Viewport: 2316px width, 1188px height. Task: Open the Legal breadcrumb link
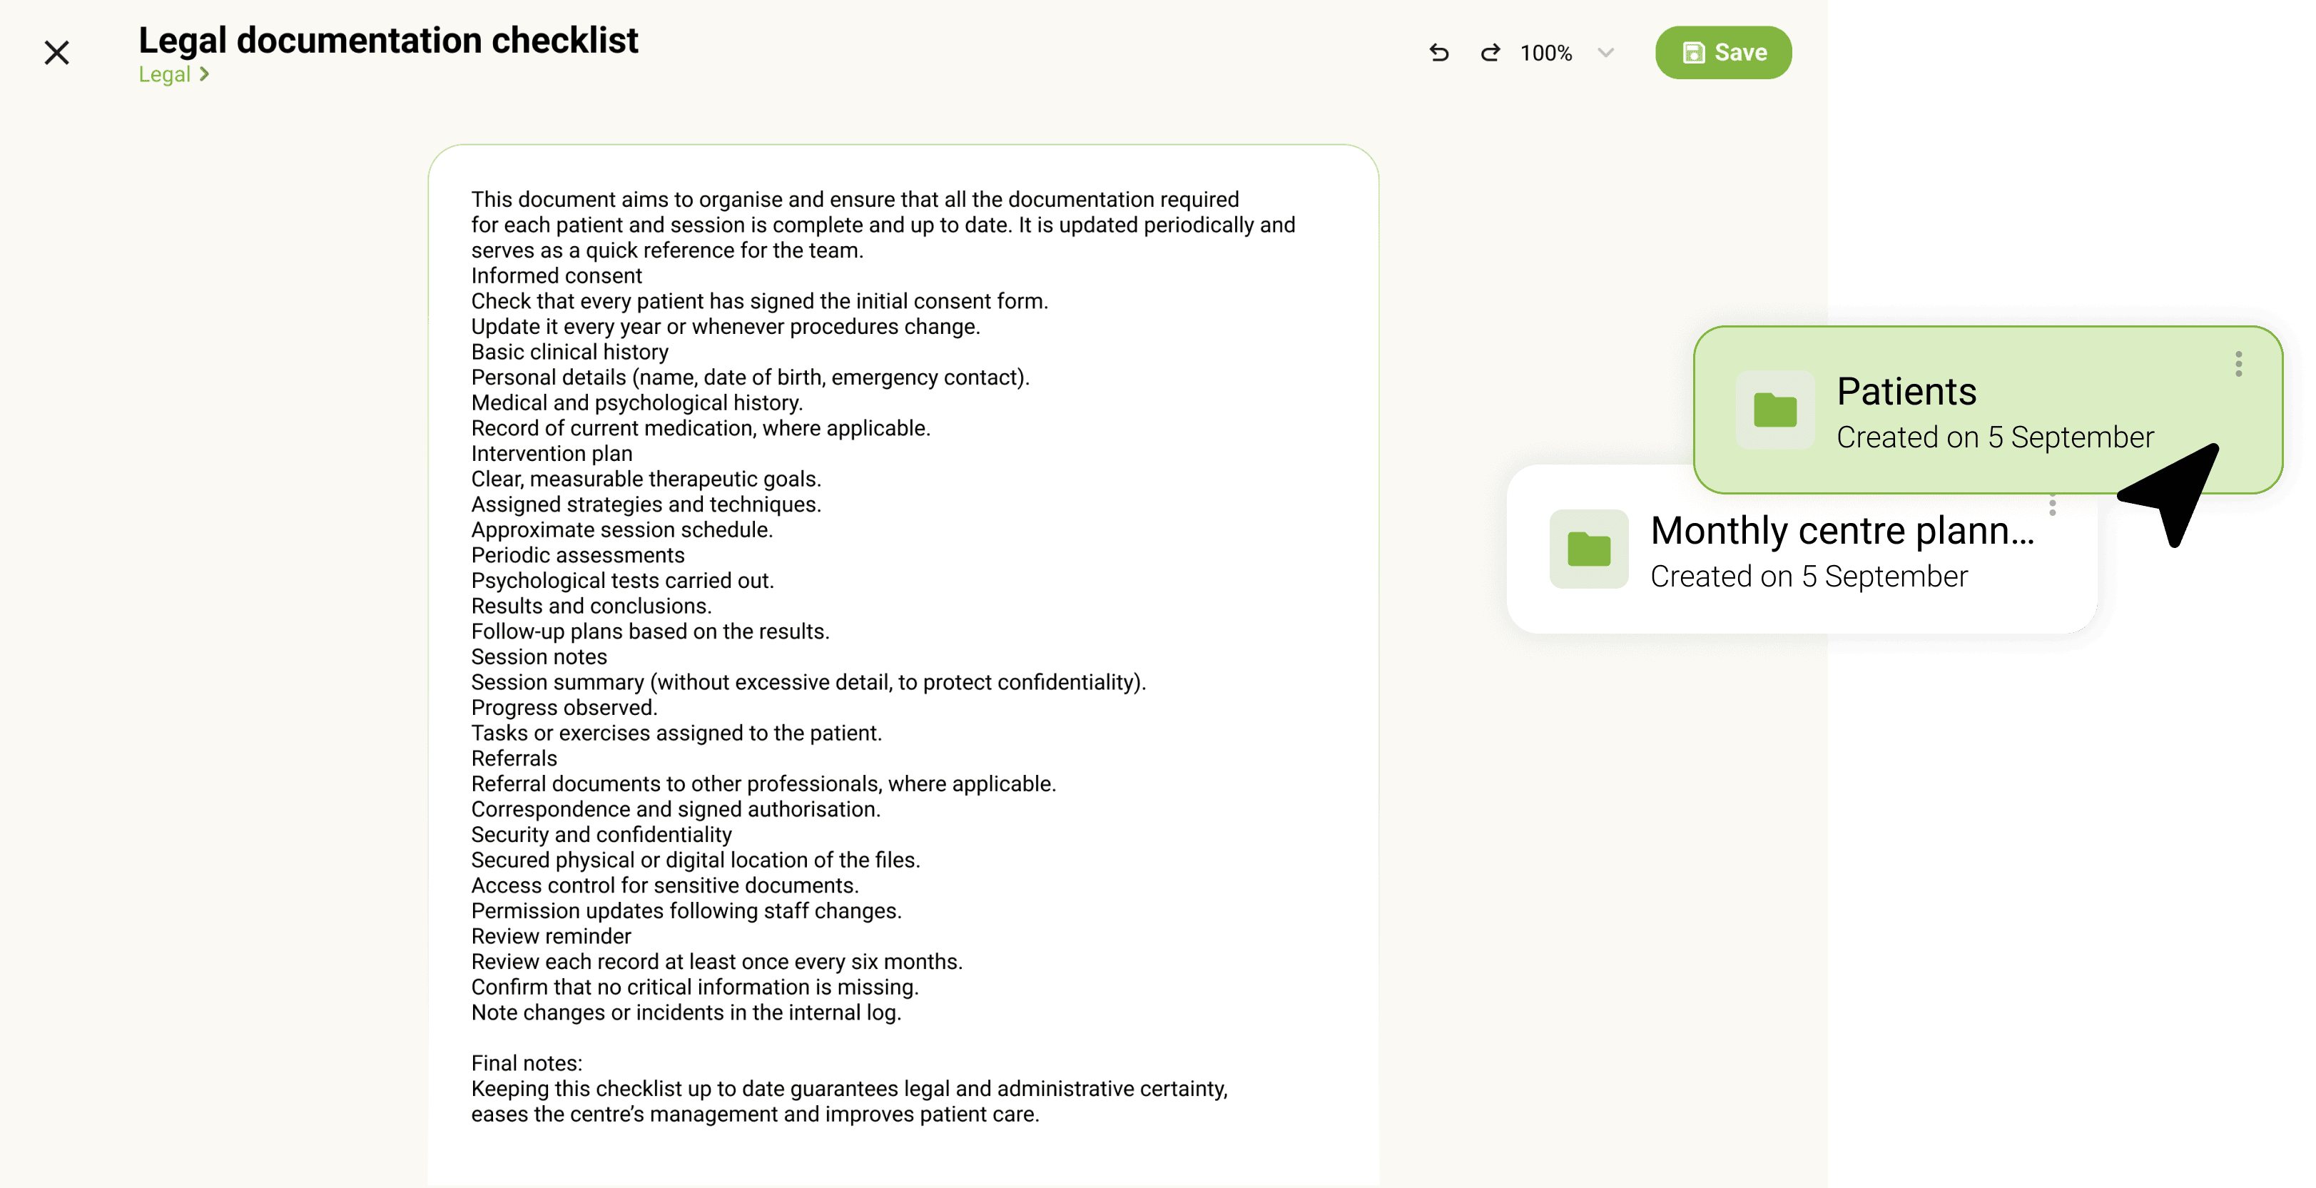click(x=165, y=75)
